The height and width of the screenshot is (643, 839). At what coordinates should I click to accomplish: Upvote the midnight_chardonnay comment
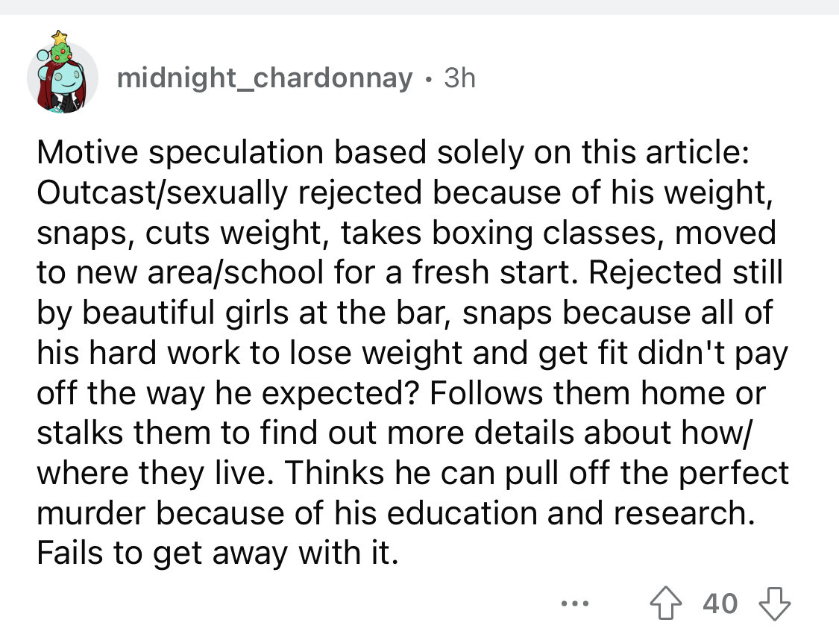[x=666, y=603]
